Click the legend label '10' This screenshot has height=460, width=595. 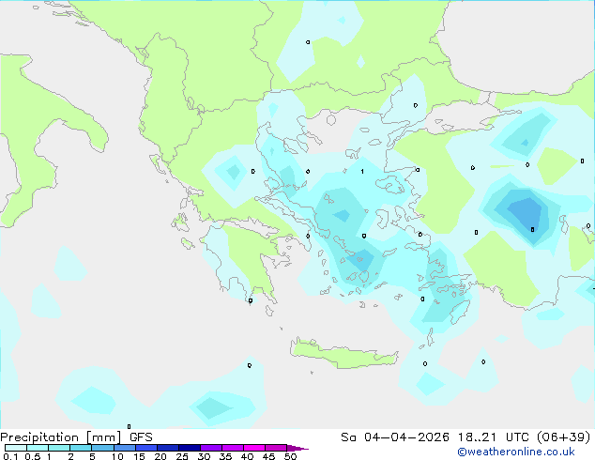(117, 456)
